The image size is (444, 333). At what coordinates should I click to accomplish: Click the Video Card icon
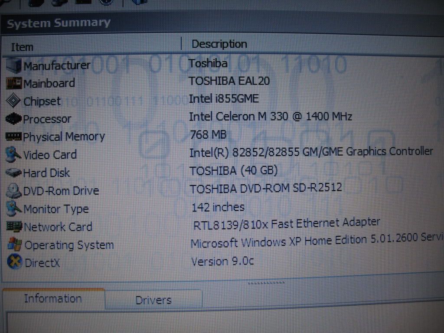pos(14,154)
